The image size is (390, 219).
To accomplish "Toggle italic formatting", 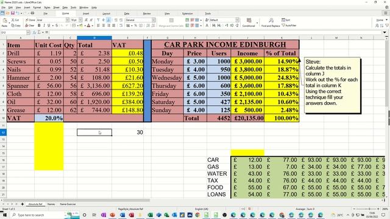I will tap(44, 26).
